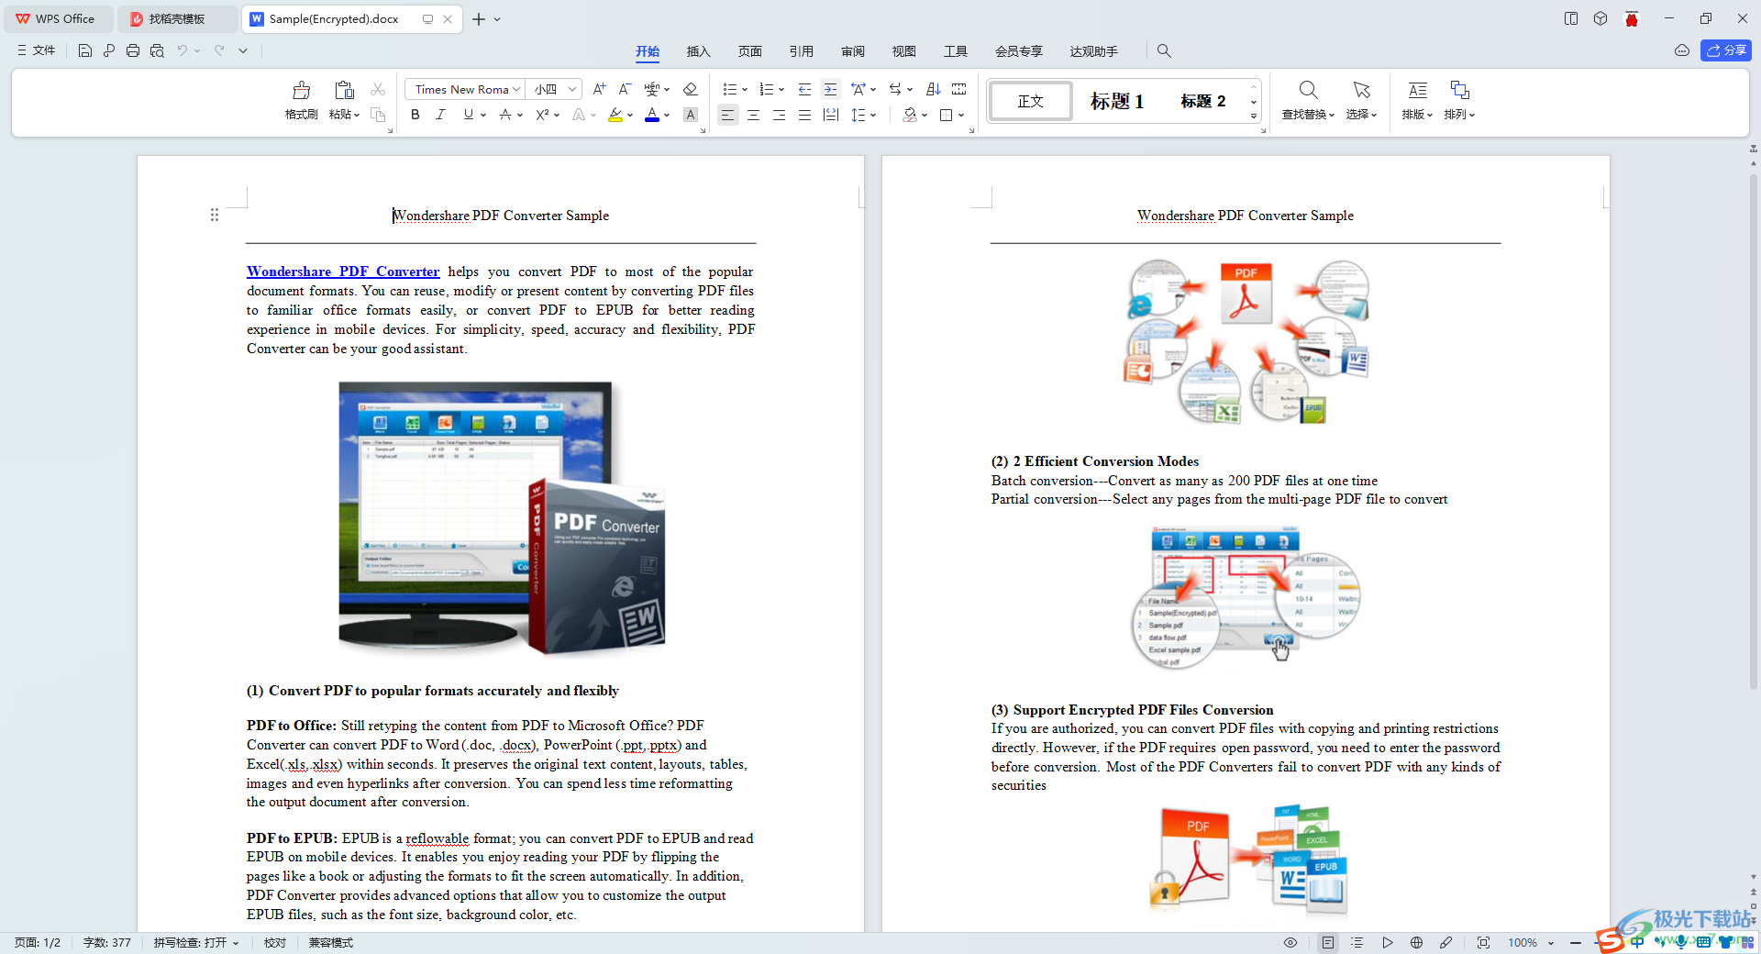Click the Print icon in quick toolbar
Viewport: 1761px width, 954px height.
[x=133, y=51]
